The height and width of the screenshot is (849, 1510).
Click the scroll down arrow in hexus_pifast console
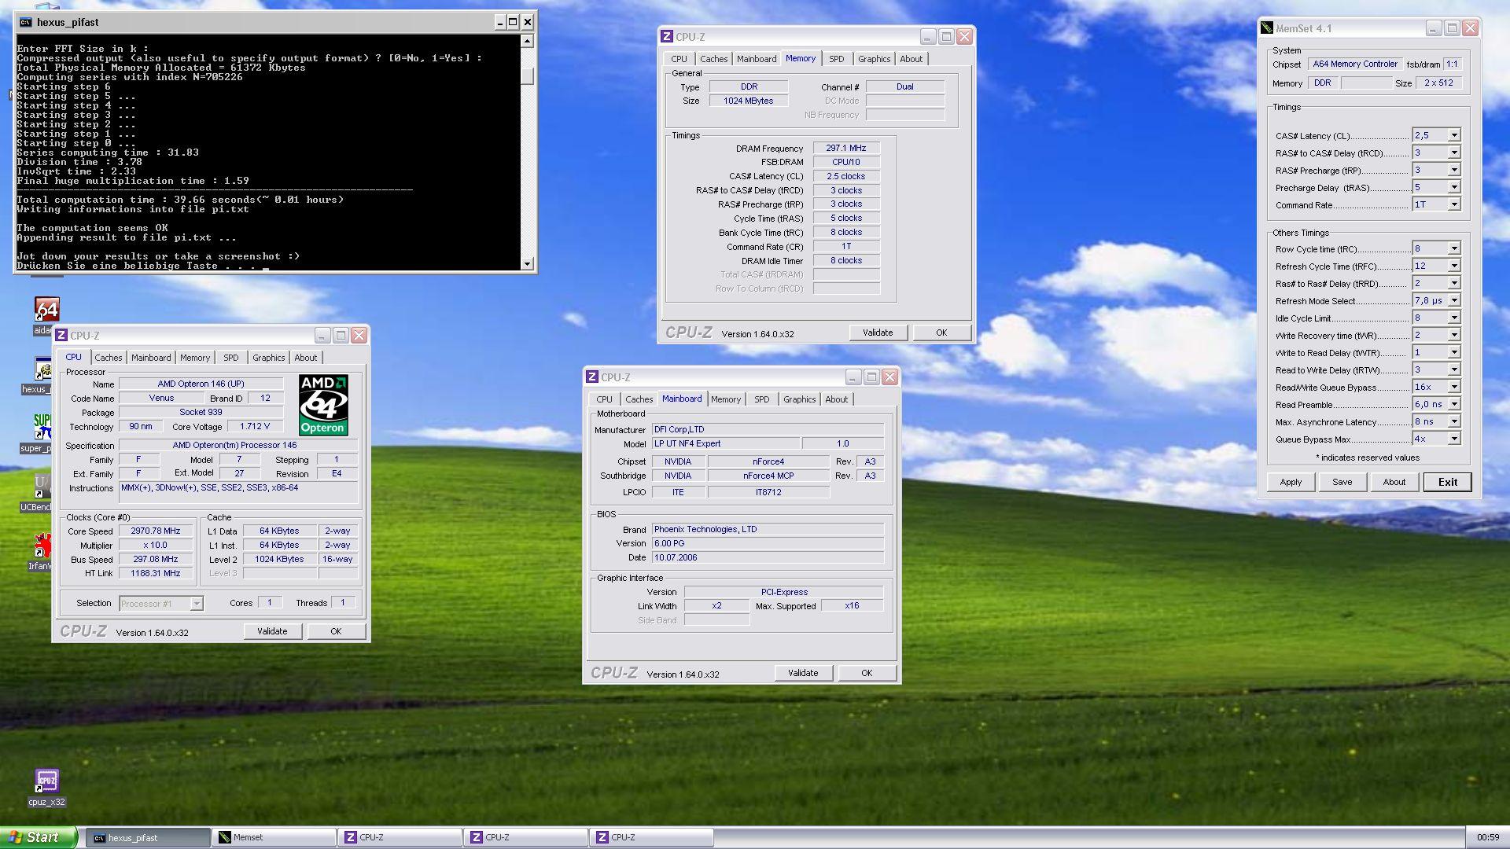528,264
